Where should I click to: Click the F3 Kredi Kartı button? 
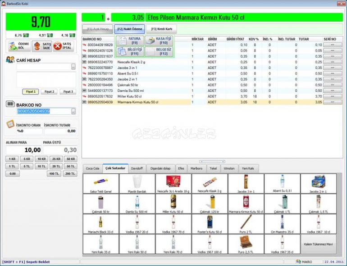pyautogui.click(x=161, y=29)
